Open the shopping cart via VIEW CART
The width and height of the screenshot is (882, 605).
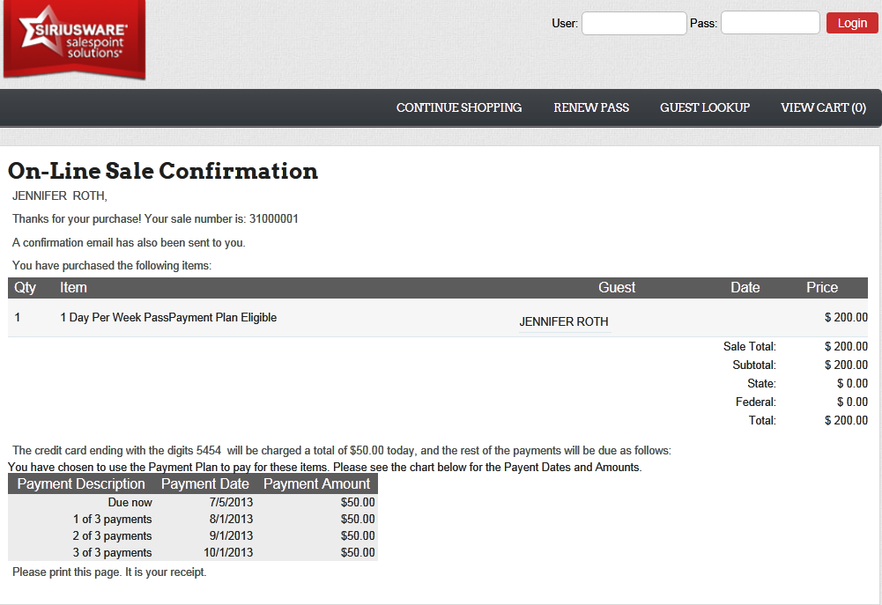(823, 107)
